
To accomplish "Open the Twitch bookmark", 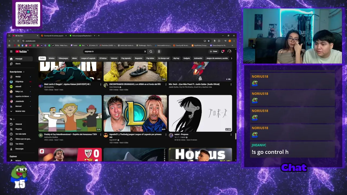I will (74, 45).
